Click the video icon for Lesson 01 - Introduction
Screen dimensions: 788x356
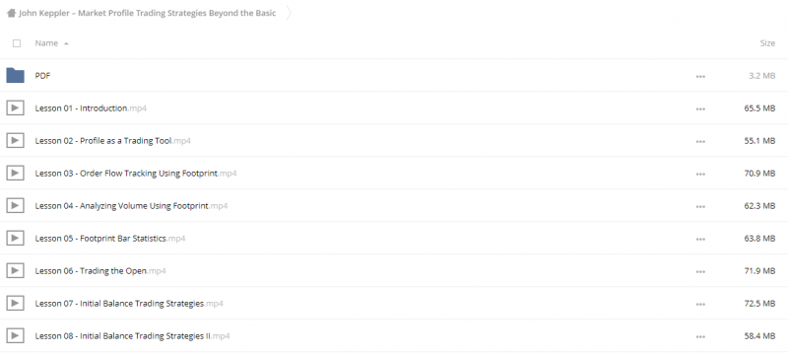coord(15,107)
